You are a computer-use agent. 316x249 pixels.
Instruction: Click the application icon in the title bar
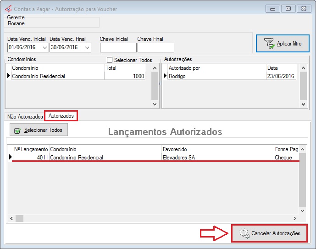[x=8, y=9]
